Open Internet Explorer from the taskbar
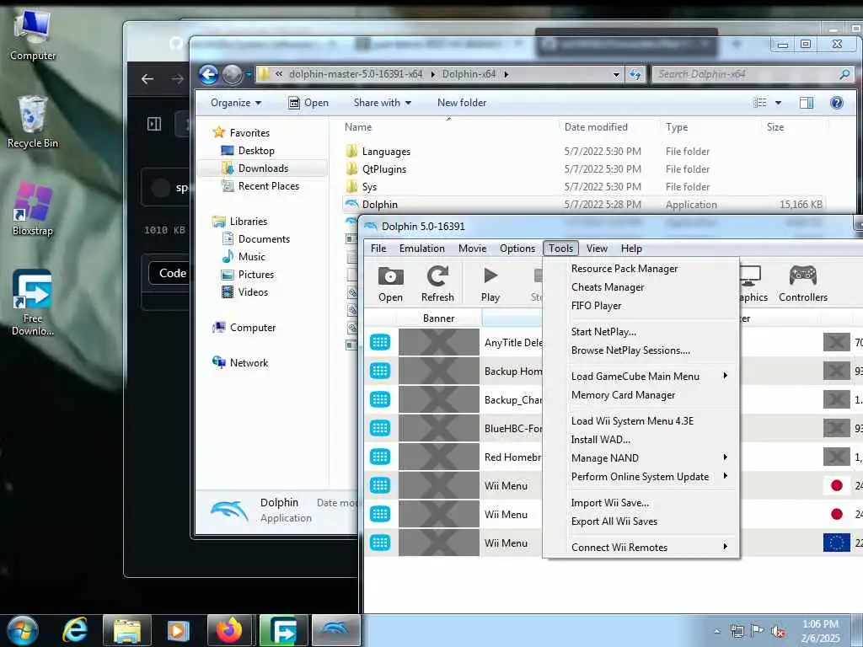 point(74,630)
